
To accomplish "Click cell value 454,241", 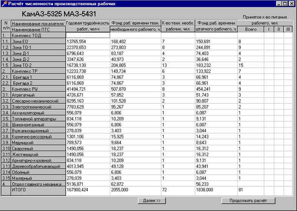I will point(203,89).
